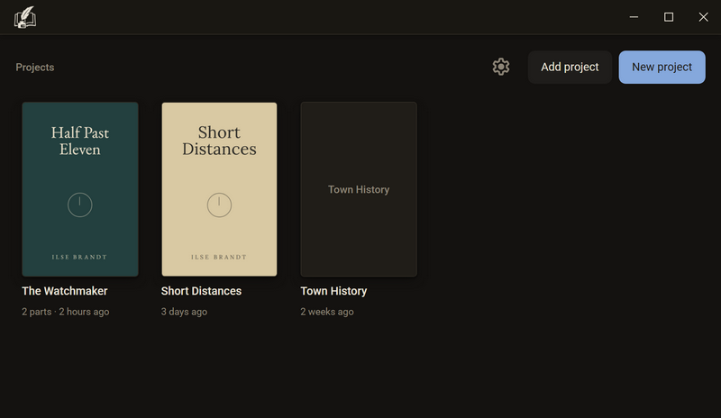Image resolution: width=721 pixels, height=418 pixels.
Task: Minimize the window
Action: tap(634, 17)
